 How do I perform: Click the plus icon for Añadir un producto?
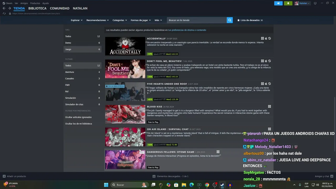tap(4, 176)
